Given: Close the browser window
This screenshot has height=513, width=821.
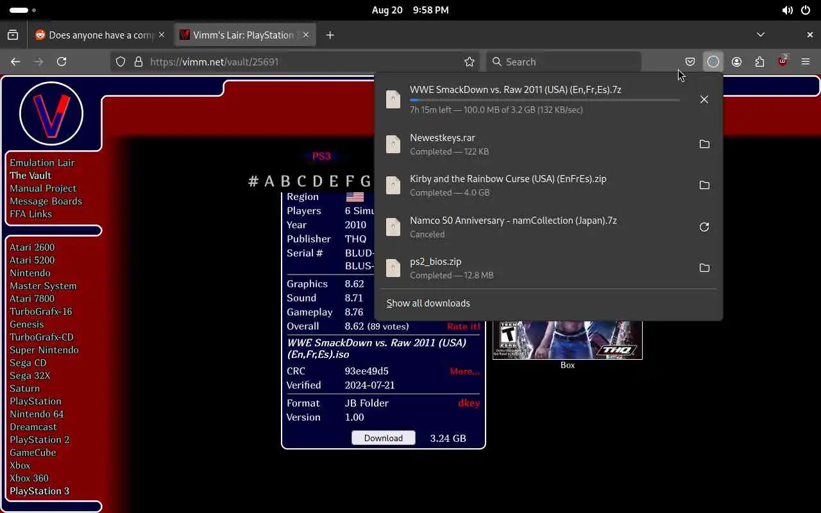Looking at the screenshot, I should click(809, 35).
